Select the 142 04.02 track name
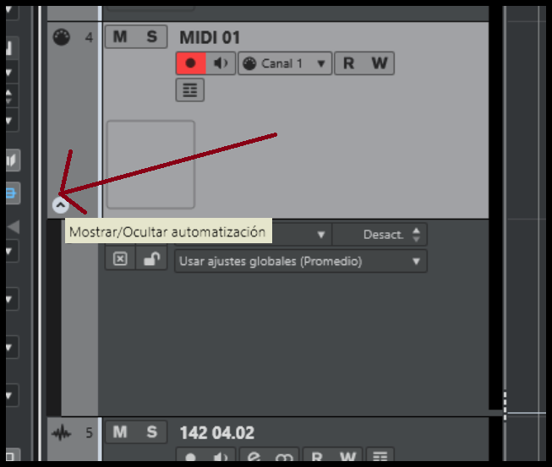552x467 pixels. 217,433
